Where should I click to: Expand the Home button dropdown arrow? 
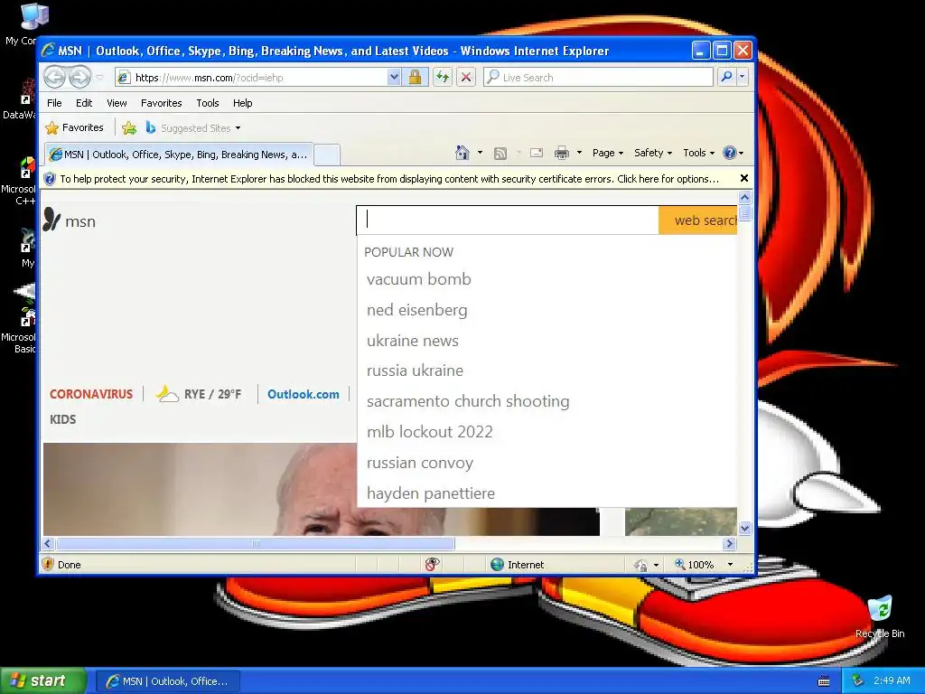coord(480,153)
